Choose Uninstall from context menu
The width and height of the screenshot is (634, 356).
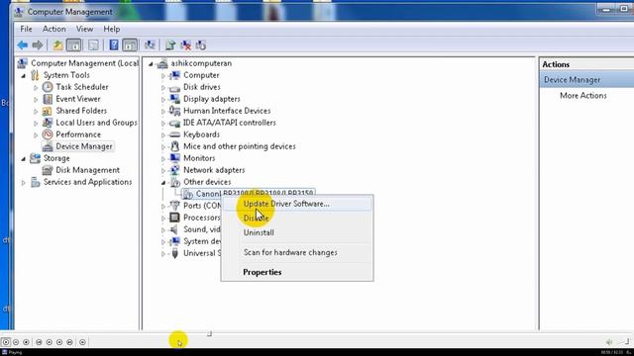(x=297, y=232)
